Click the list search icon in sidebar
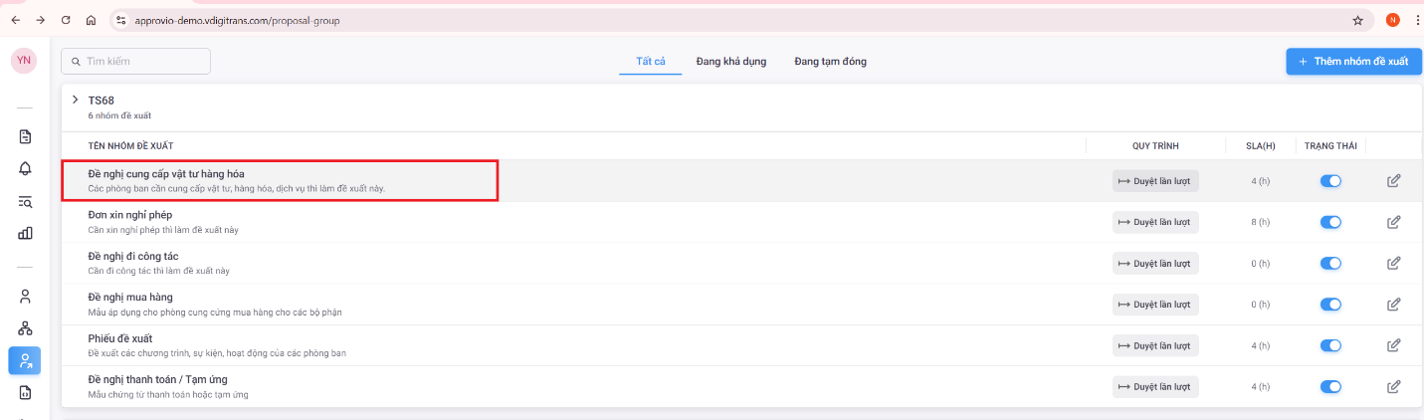The height and width of the screenshot is (420, 1424). click(25, 202)
